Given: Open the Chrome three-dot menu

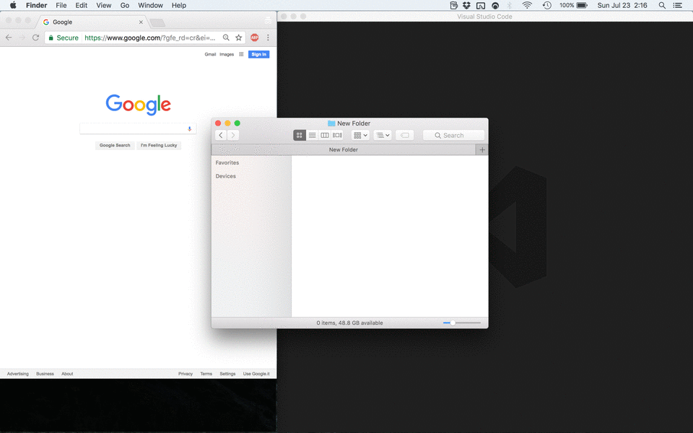Looking at the screenshot, I should [x=268, y=38].
